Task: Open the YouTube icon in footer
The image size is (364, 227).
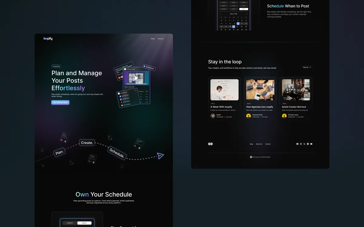Action: coord(311,144)
